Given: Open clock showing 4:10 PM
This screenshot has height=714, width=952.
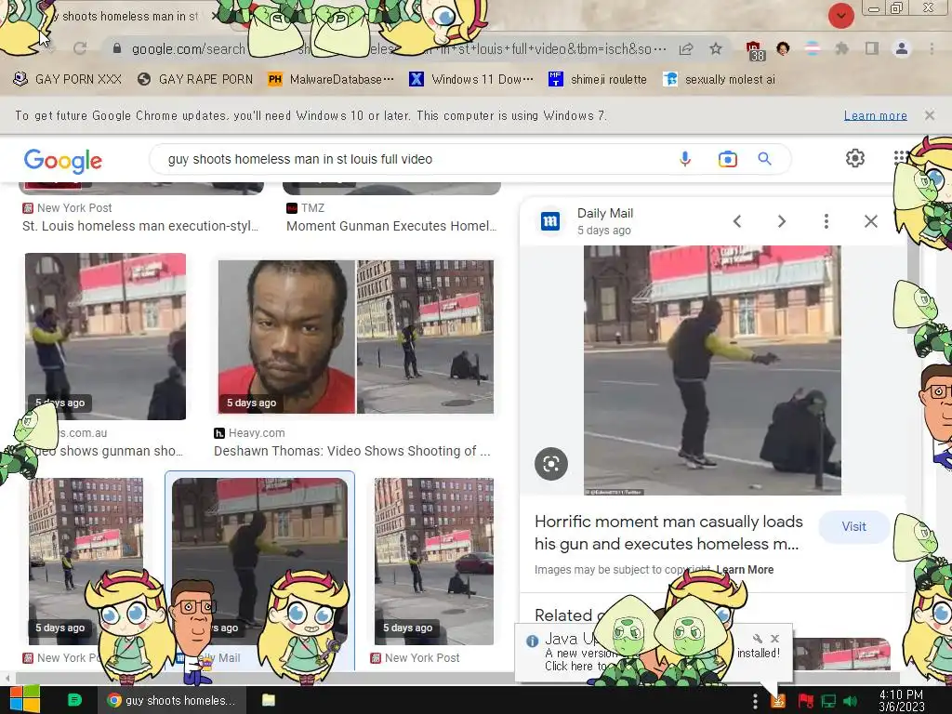Looking at the screenshot, I should tap(901, 700).
